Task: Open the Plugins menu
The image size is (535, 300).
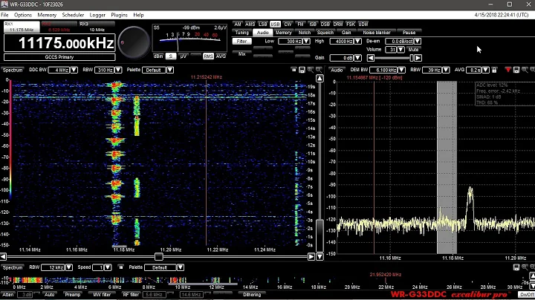Action: [119, 15]
